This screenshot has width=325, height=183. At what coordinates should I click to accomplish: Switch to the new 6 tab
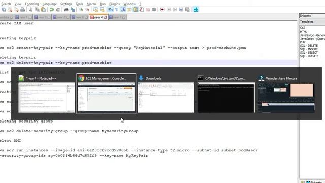[x=80, y=17]
